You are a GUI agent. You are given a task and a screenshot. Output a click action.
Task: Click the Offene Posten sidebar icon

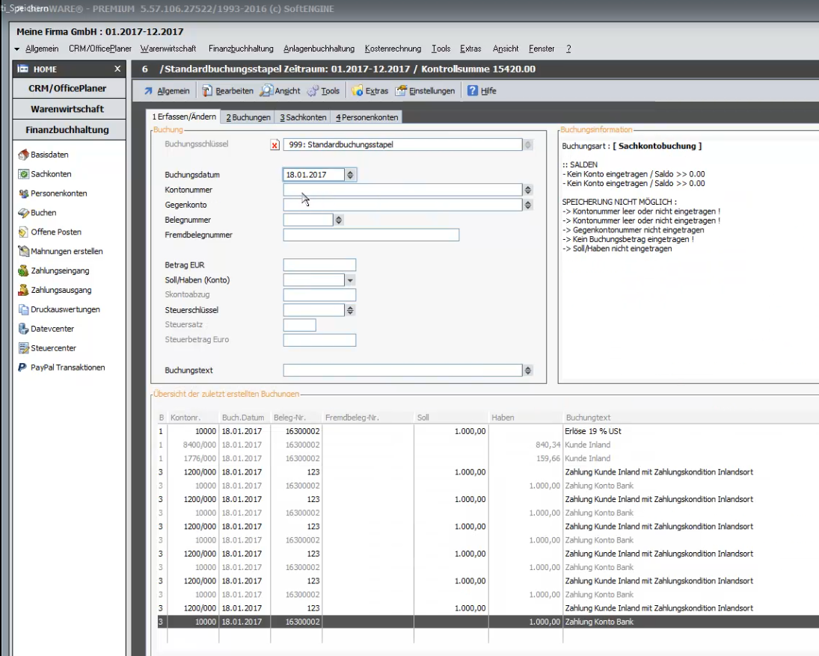tap(24, 232)
